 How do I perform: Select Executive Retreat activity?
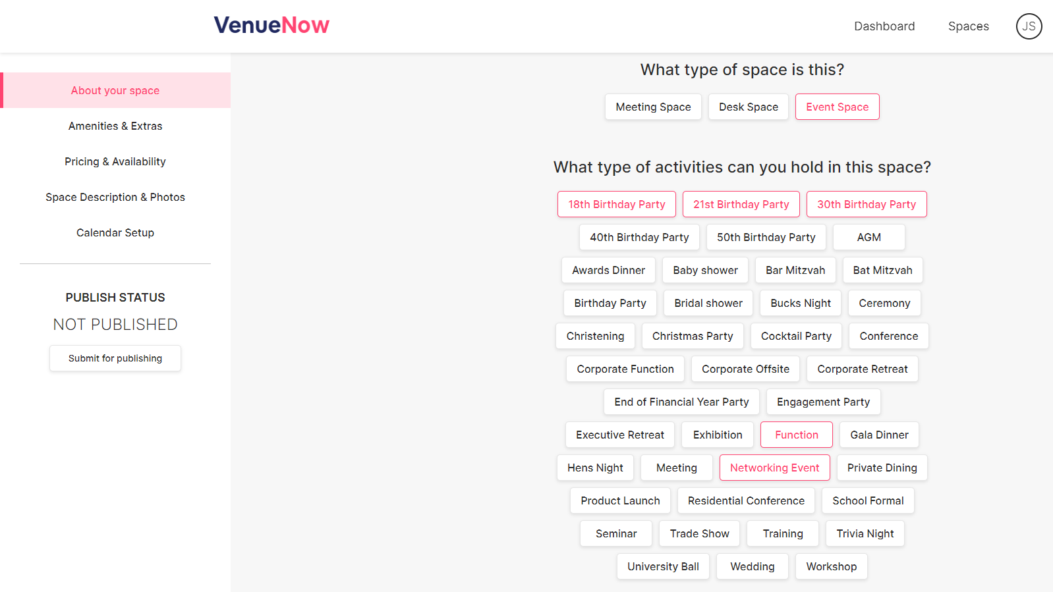620,435
